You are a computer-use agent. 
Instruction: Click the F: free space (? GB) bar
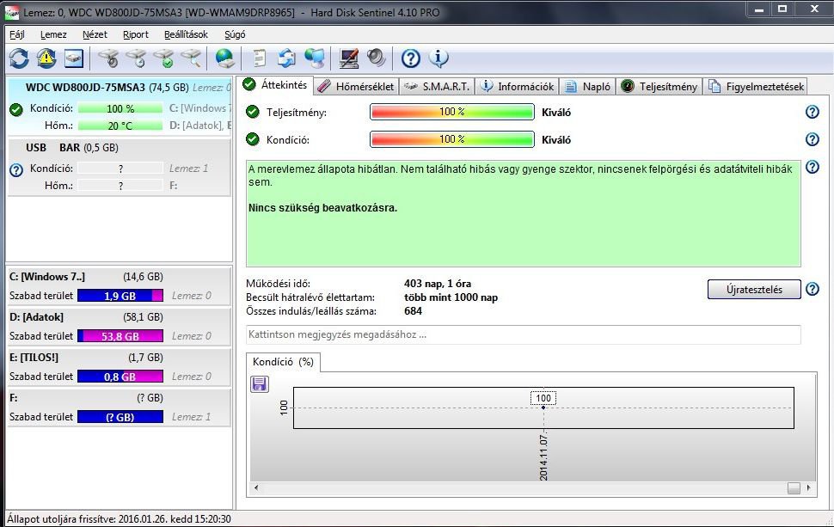pyautogui.click(x=120, y=417)
